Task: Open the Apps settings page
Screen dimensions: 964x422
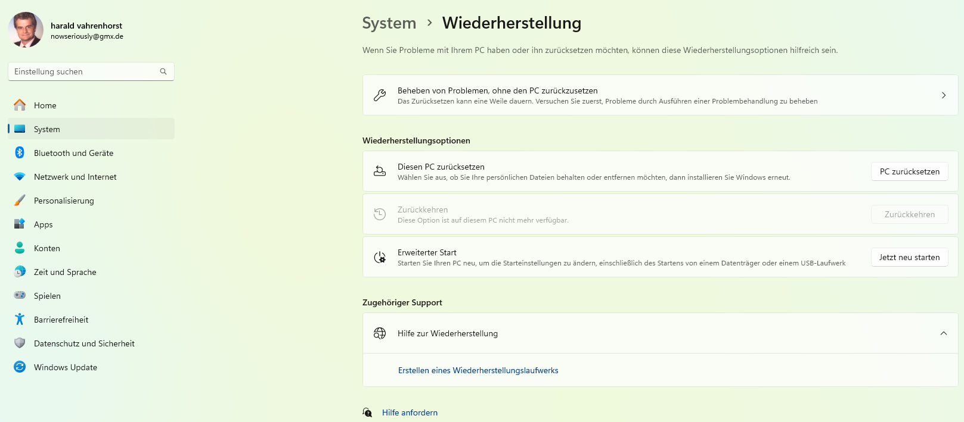Action: point(91,224)
